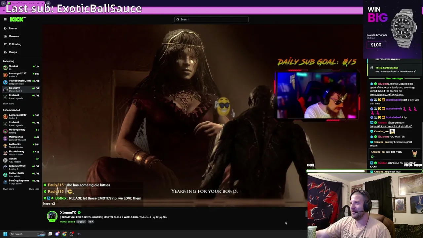Open MaxHolloway channel
Screen dimensions: 423x238
pos(21,153)
